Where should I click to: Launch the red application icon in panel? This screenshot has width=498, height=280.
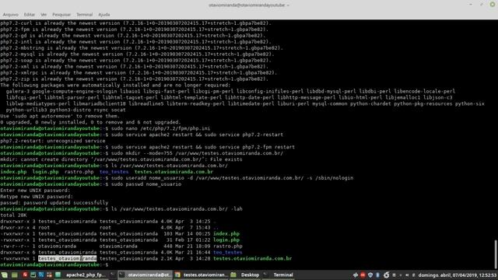(25, 275)
